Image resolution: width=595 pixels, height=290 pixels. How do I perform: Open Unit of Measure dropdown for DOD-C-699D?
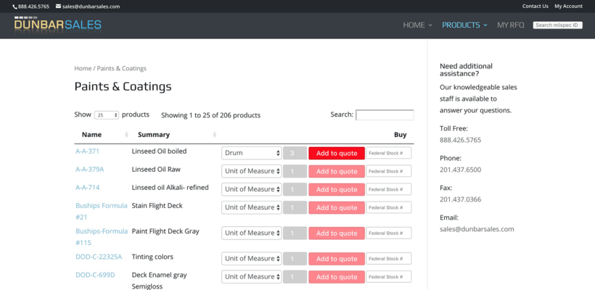pos(252,277)
